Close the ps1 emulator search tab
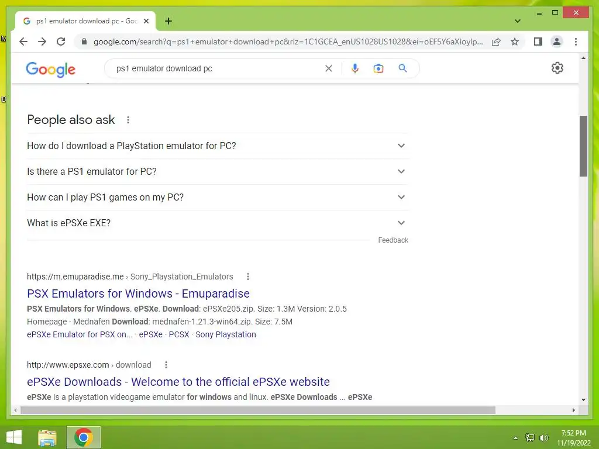 pos(146,21)
